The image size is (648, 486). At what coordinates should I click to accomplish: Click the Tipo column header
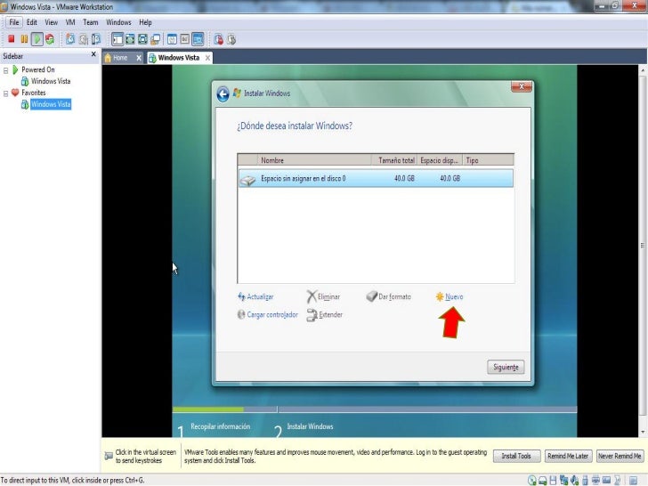pyautogui.click(x=488, y=160)
